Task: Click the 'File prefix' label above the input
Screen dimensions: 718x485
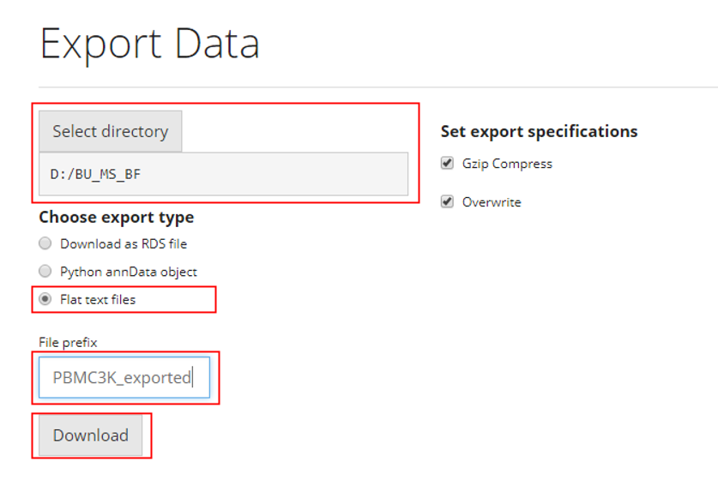Action: coord(68,342)
